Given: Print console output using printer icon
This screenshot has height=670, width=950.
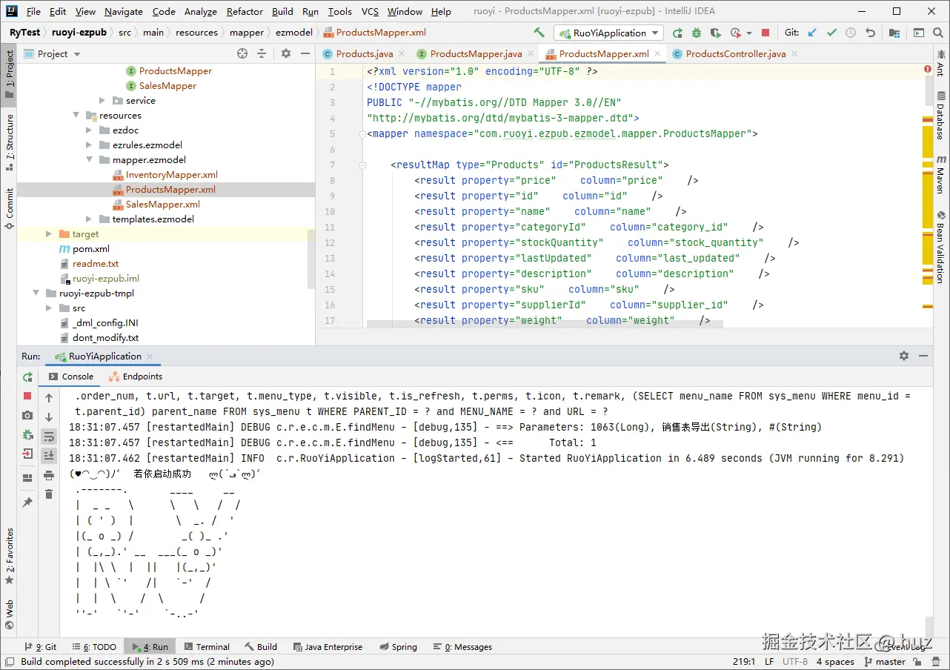Looking at the screenshot, I should (x=49, y=475).
